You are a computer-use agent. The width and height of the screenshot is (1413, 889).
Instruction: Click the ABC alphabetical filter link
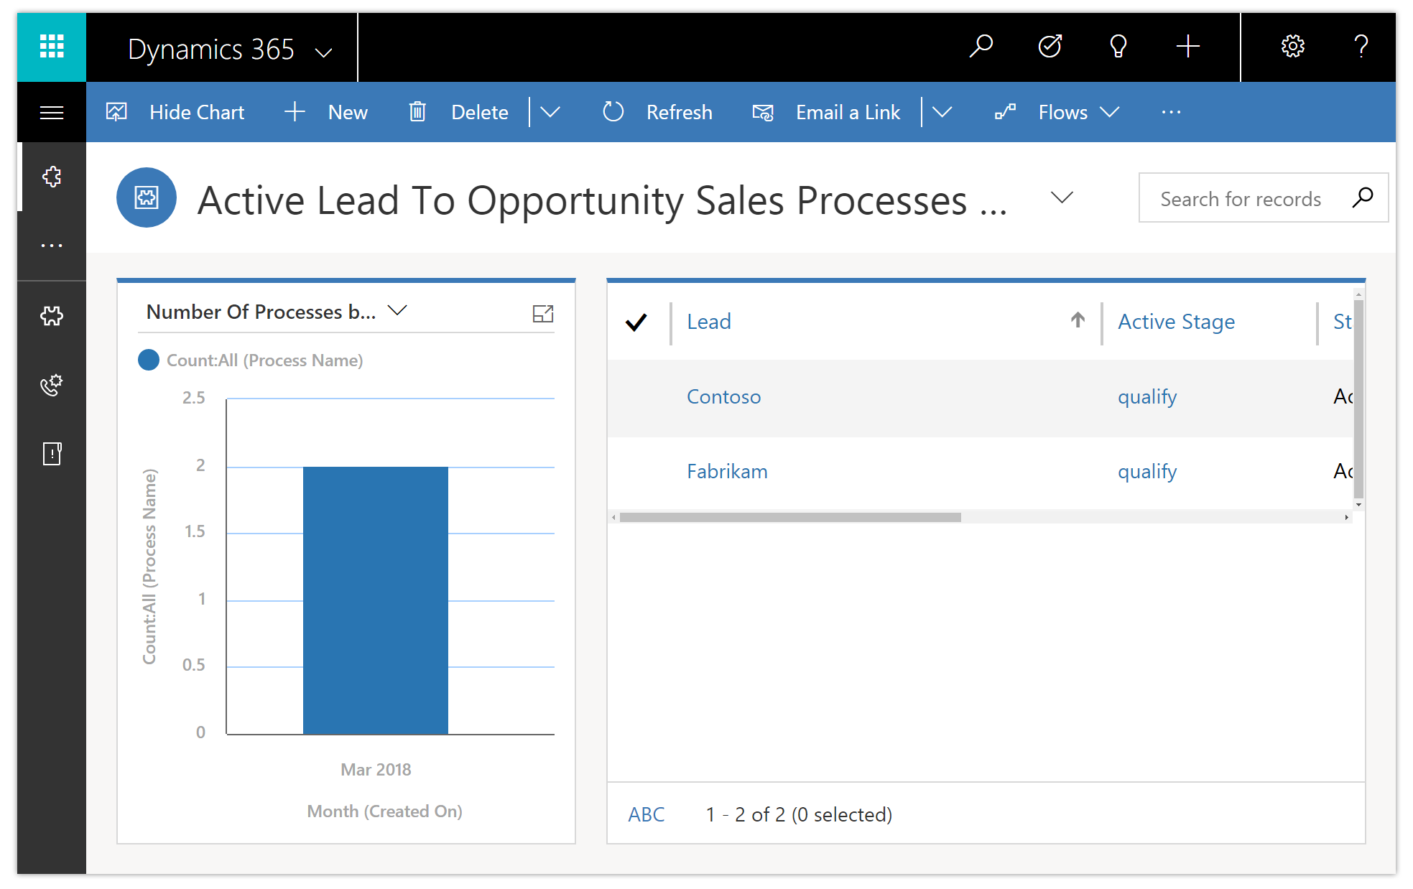647,814
